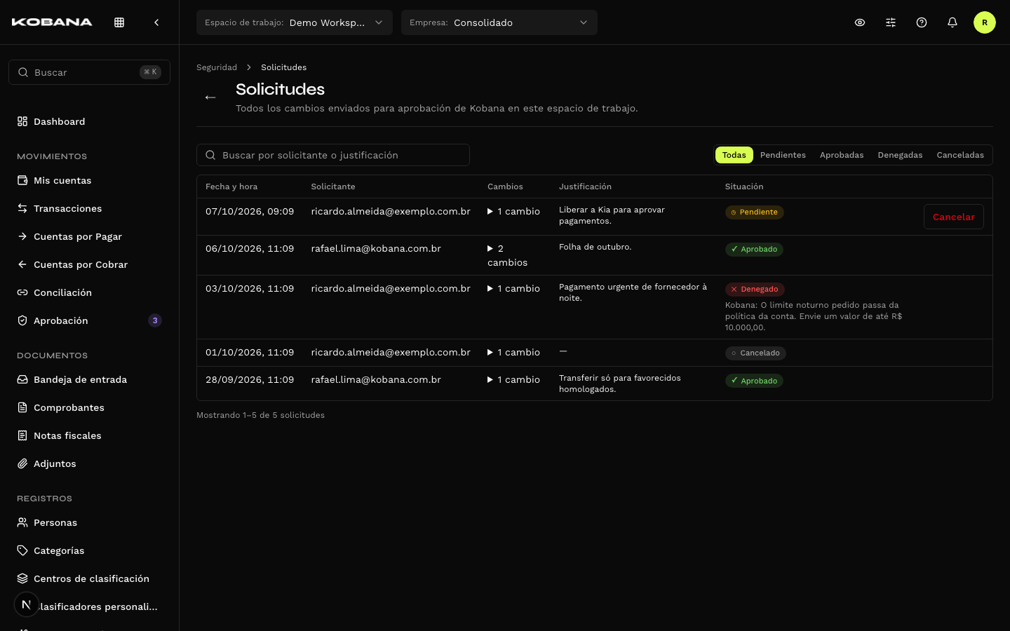Open Personas in the sidebar

(89, 522)
